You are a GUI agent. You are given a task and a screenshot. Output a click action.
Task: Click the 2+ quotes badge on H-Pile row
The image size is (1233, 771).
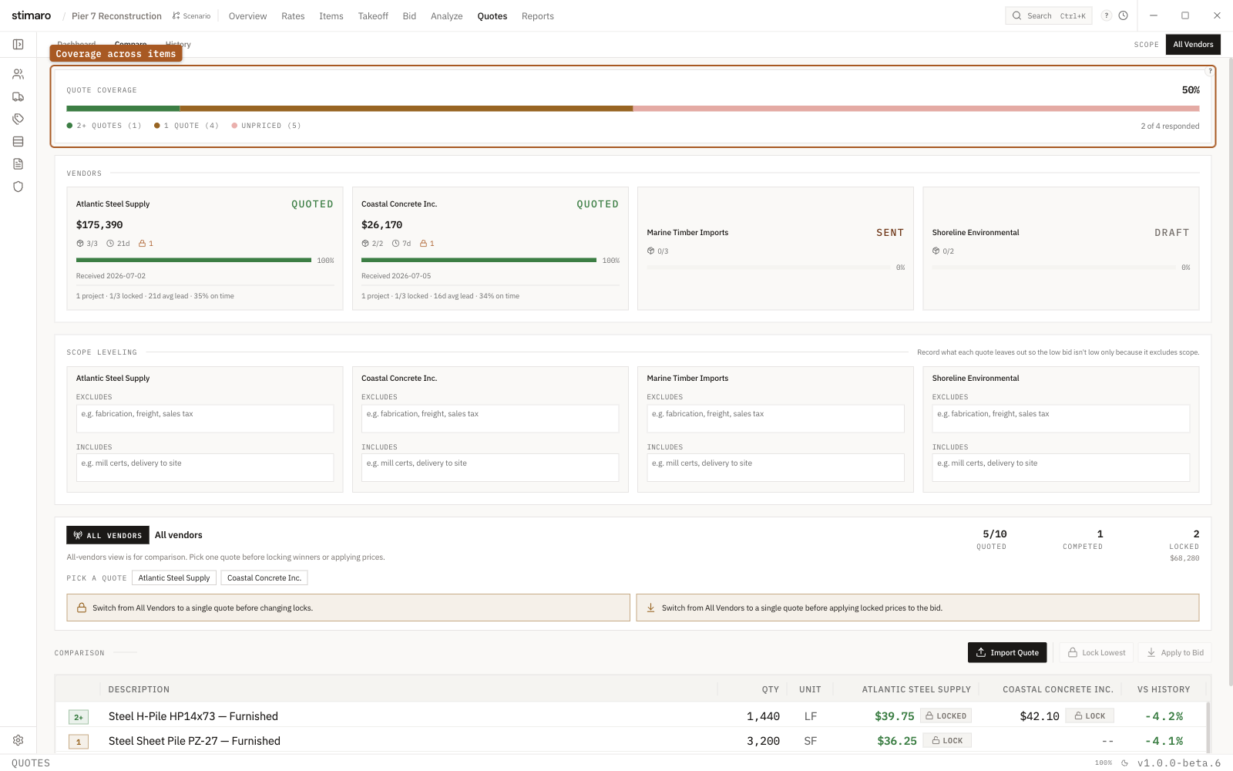pos(79,717)
